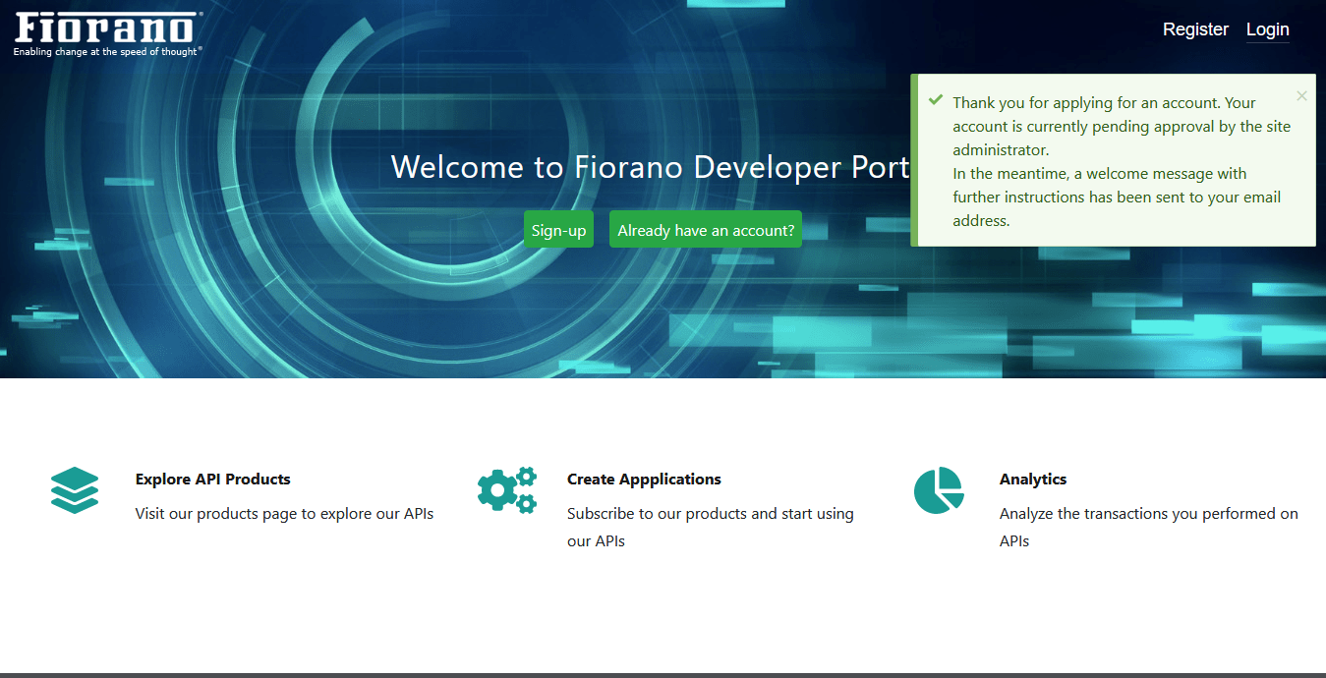The width and height of the screenshot is (1326, 678).
Task: Select the Explore API Products heading
Action: (213, 480)
